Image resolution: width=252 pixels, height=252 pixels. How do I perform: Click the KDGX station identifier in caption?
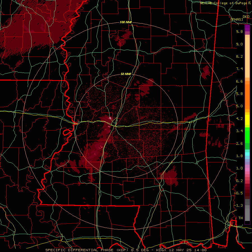[161, 250]
